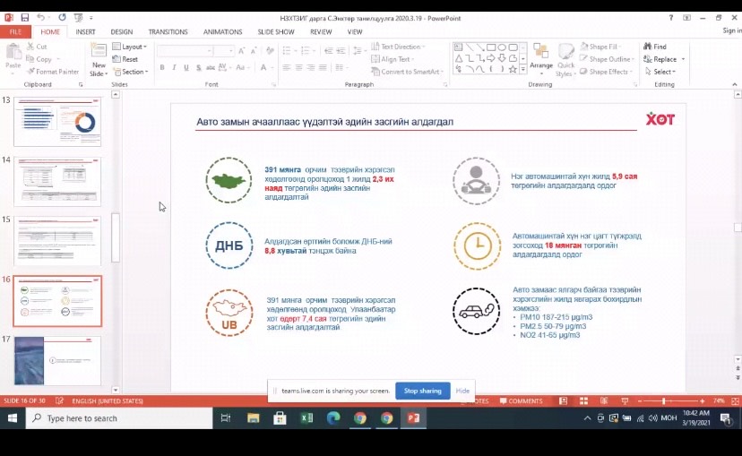Image resolution: width=742 pixels, height=456 pixels.
Task: Open Microsoft Edge from the taskbar
Action: [333, 417]
